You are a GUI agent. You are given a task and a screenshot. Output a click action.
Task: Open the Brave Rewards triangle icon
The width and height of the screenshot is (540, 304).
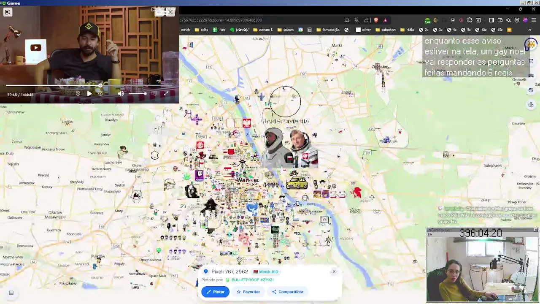click(385, 20)
